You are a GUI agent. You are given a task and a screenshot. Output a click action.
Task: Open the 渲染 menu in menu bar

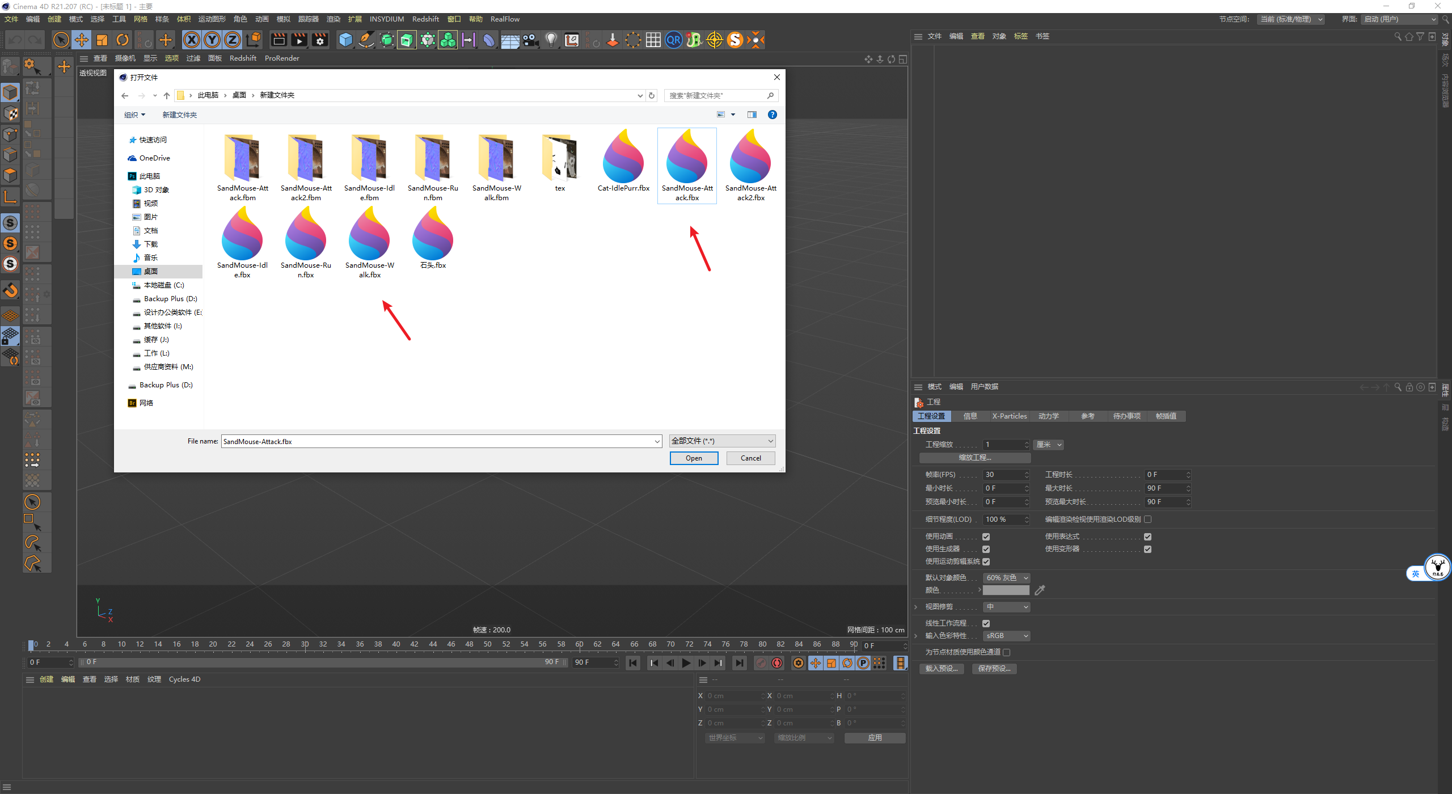pos(333,19)
